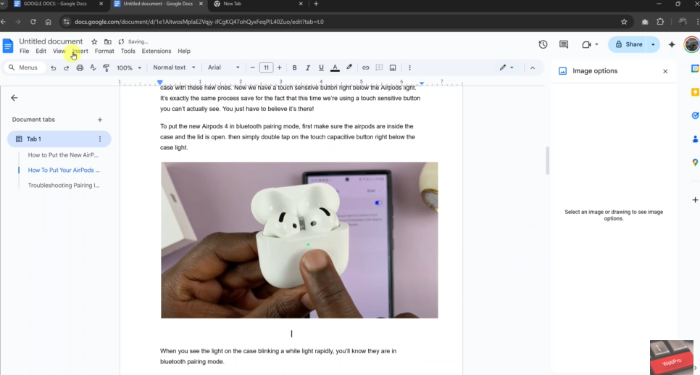
Task: Increase font size with plus button
Action: (x=280, y=68)
